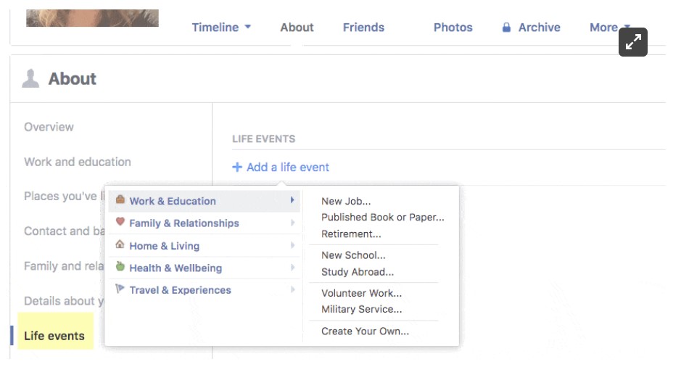Image resolution: width=681 pixels, height=367 pixels.
Task: Select Life events in the sidebar
Action: [x=54, y=336]
